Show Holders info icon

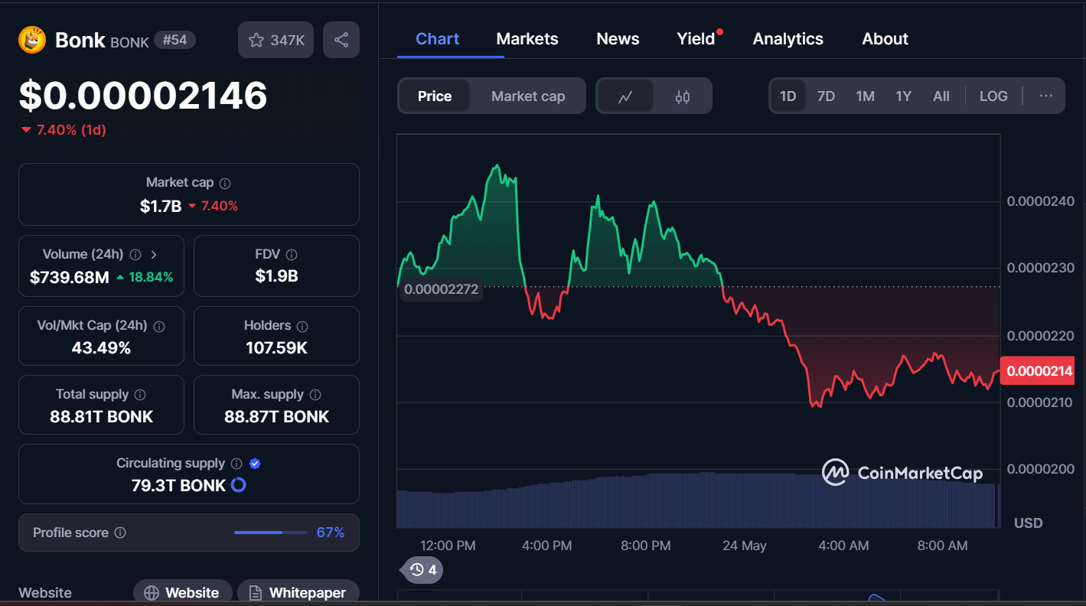[x=302, y=326]
